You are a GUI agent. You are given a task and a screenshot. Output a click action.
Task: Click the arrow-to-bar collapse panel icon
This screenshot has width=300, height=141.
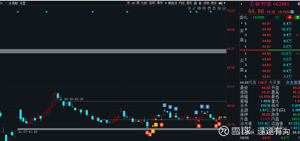point(220,3)
